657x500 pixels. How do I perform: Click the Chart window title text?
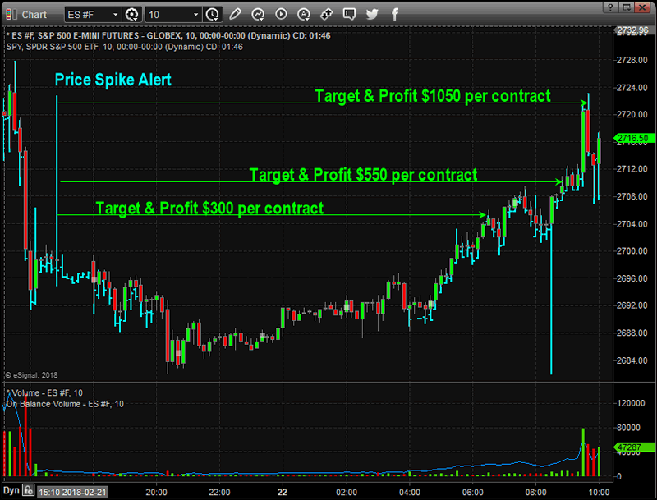(x=34, y=15)
